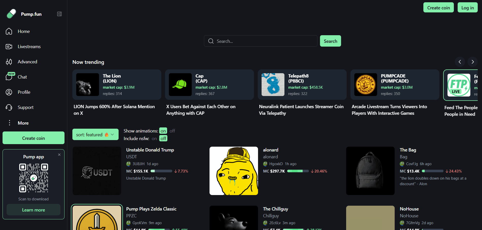Click the green Search button
This screenshot has height=230, width=482.
tap(330, 41)
